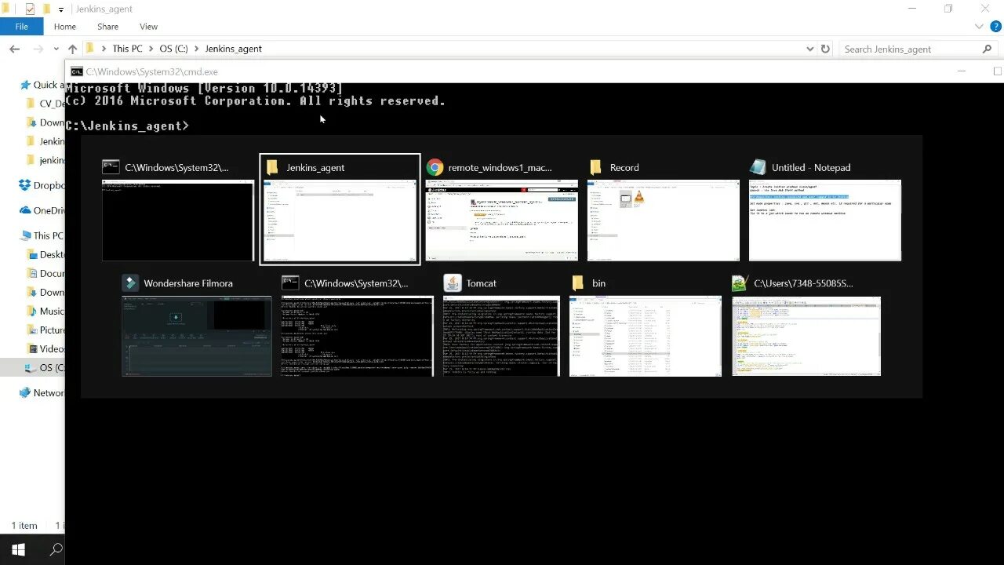The width and height of the screenshot is (1004, 565).
Task: Open the View ribbon tab
Action: (148, 27)
